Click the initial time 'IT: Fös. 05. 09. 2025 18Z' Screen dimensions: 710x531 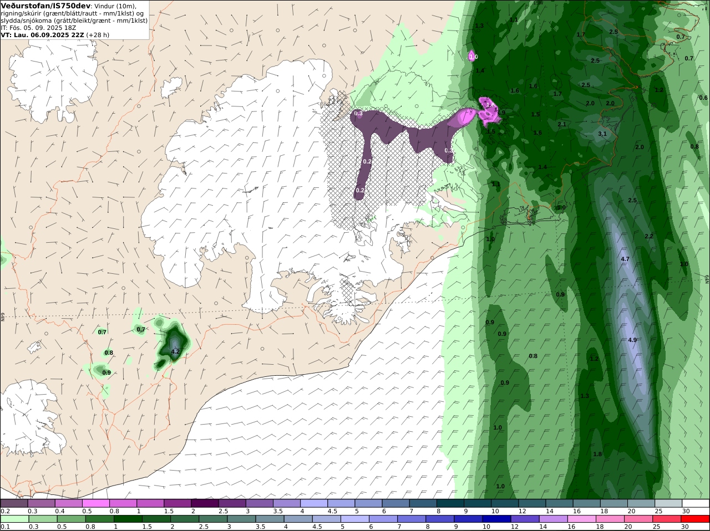point(38,27)
